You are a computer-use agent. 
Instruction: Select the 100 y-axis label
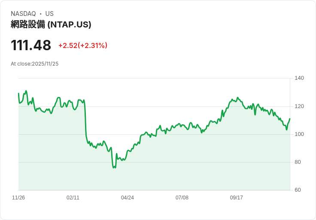[299, 134]
